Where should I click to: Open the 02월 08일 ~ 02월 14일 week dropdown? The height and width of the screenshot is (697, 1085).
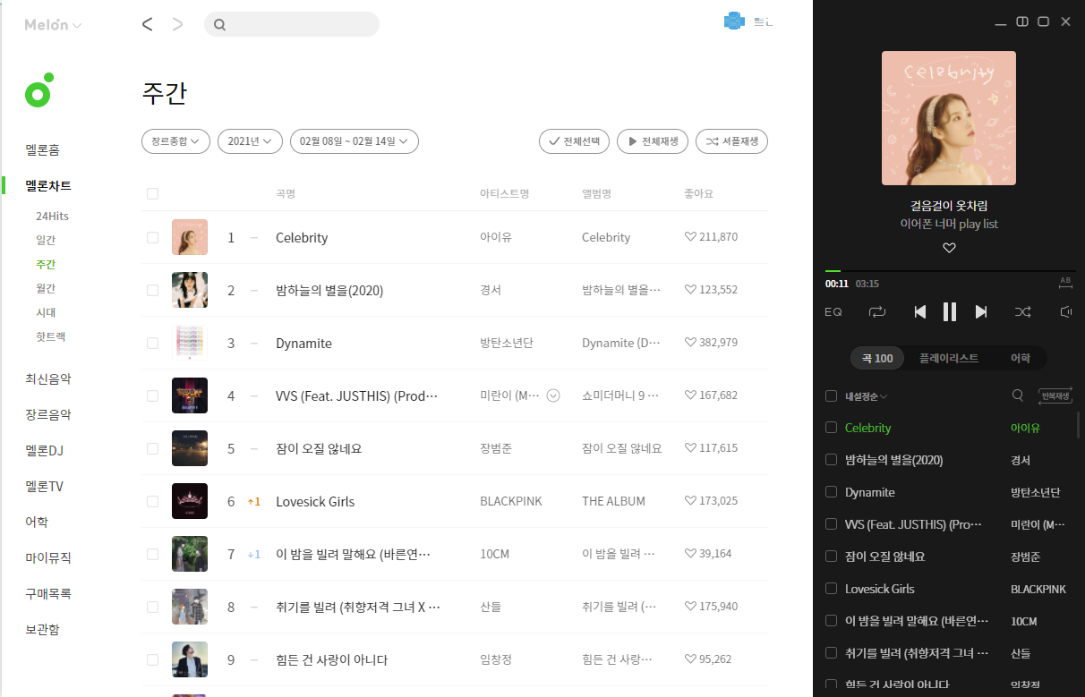point(355,141)
